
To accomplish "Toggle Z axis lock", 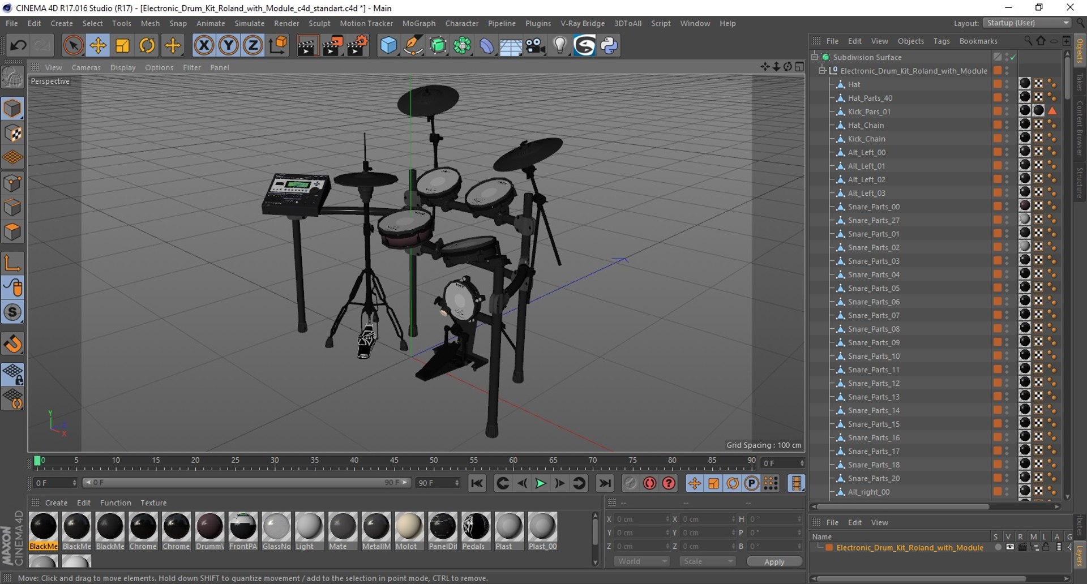I will click(253, 45).
